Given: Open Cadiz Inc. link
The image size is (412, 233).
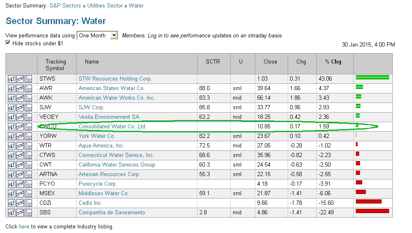Looking at the screenshot, I should point(90,203).
